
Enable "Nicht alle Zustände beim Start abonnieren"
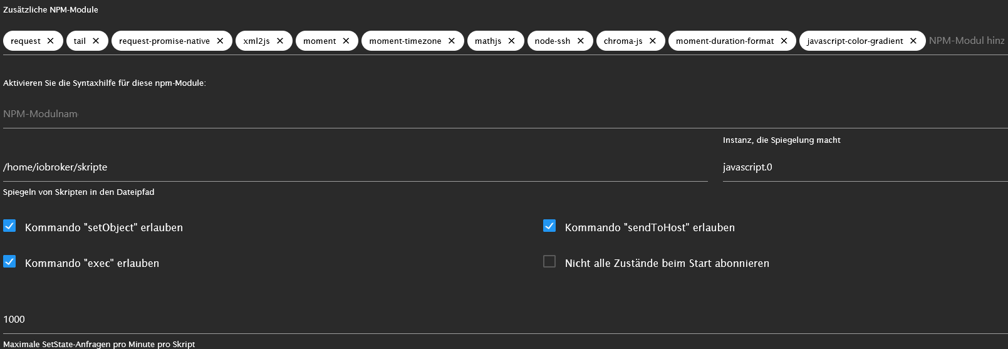click(x=549, y=261)
